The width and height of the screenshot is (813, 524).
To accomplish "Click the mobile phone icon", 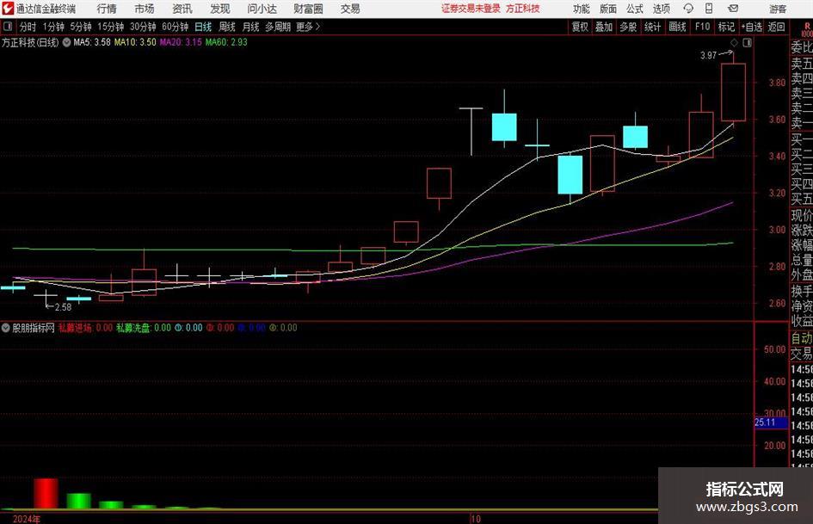I will tap(709, 9).
